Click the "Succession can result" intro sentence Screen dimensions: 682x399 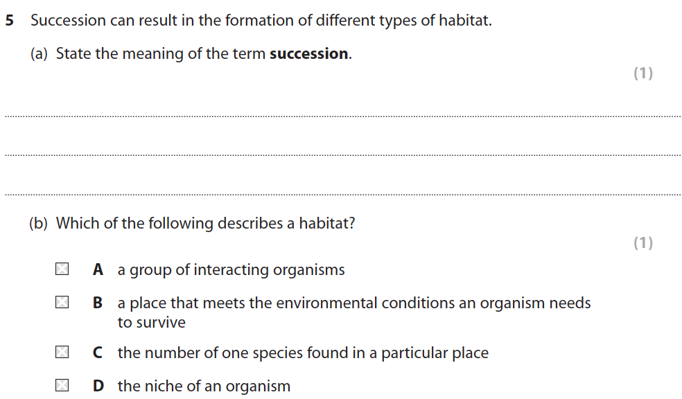(261, 21)
